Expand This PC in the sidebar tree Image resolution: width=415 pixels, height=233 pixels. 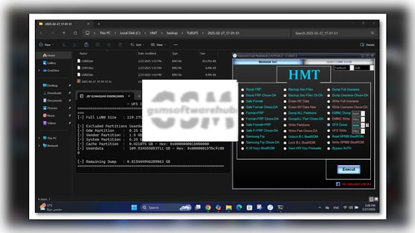coord(39,138)
